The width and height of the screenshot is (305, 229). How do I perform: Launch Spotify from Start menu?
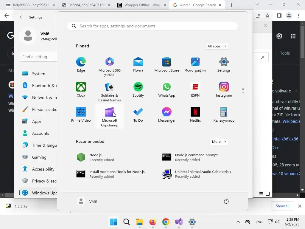pyautogui.click(x=138, y=90)
